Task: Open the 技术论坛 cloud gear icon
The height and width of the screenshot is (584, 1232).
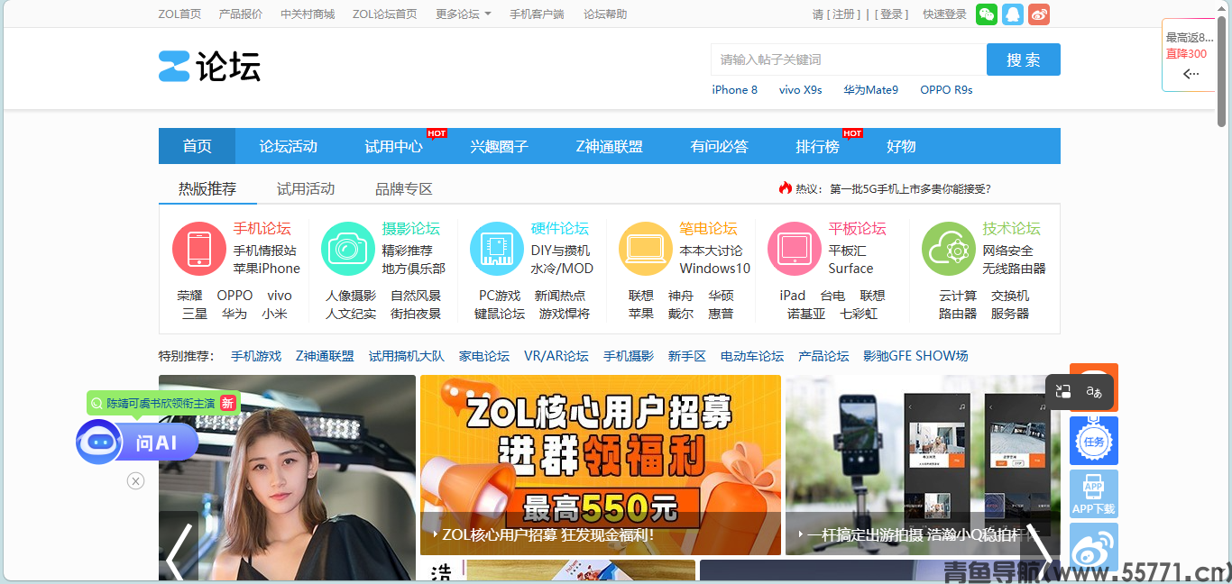Action: (949, 249)
